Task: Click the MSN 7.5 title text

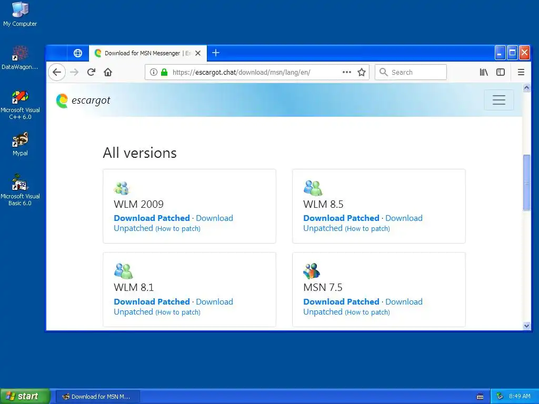Action: 323,287
